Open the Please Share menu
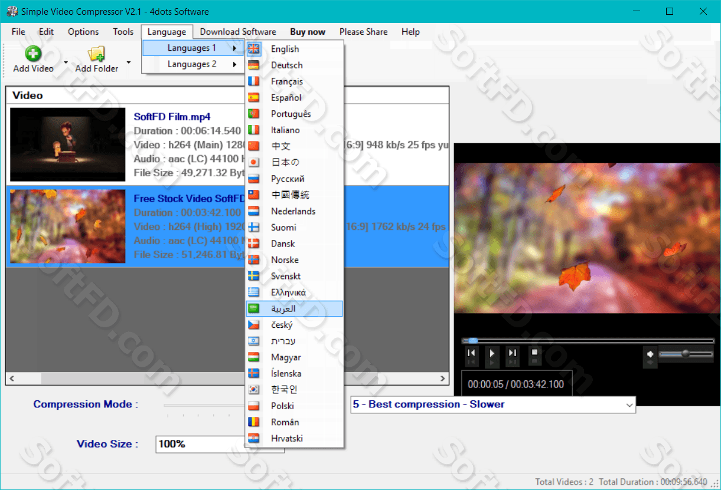Screen dimensions: 721x490 click(x=364, y=32)
